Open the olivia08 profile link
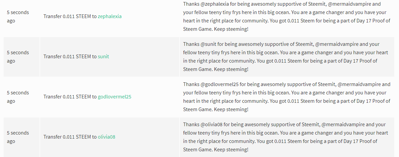 106,137
